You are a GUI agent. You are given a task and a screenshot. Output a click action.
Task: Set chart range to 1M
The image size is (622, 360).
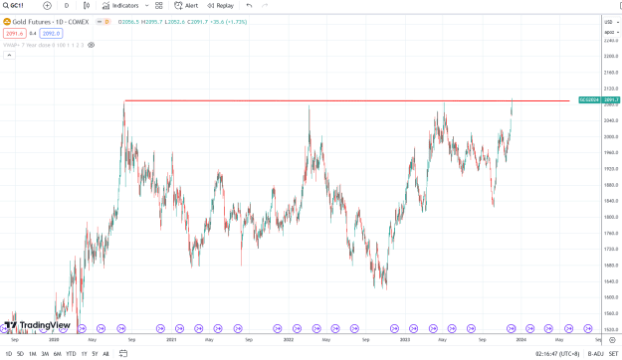click(x=33, y=354)
